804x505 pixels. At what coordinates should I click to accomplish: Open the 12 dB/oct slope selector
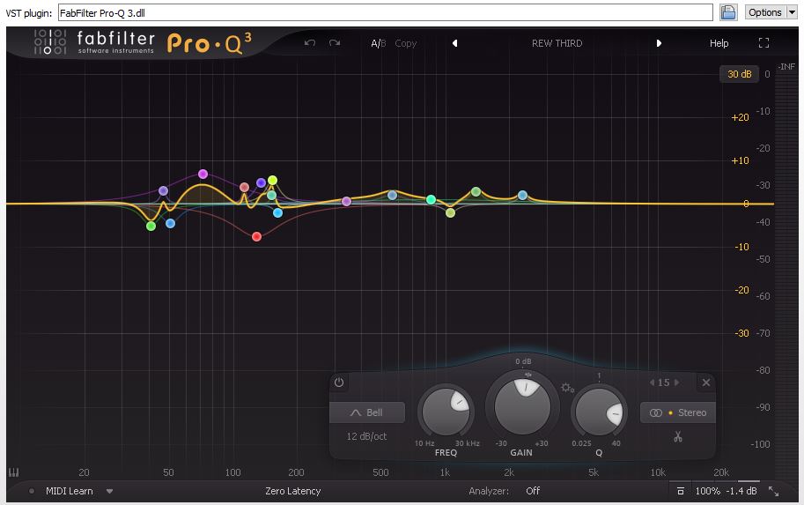(366, 436)
